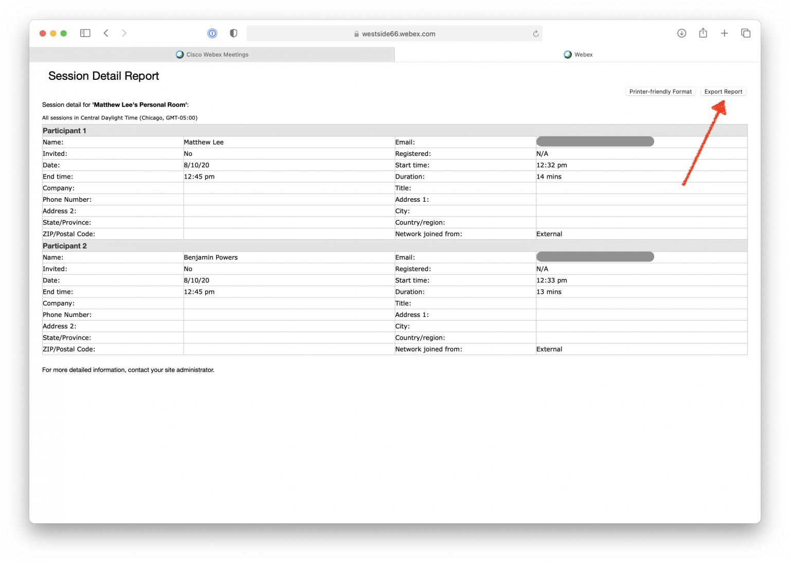This screenshot has height=562, width=790.
Task: Show all tabs with the tab overview icon
Action: click(745, 33)
